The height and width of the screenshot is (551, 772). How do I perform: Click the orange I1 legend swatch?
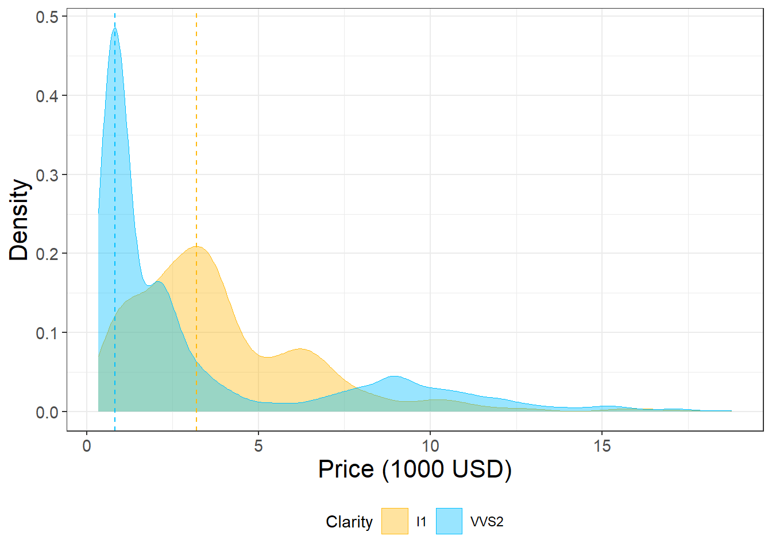coord(395,521)
